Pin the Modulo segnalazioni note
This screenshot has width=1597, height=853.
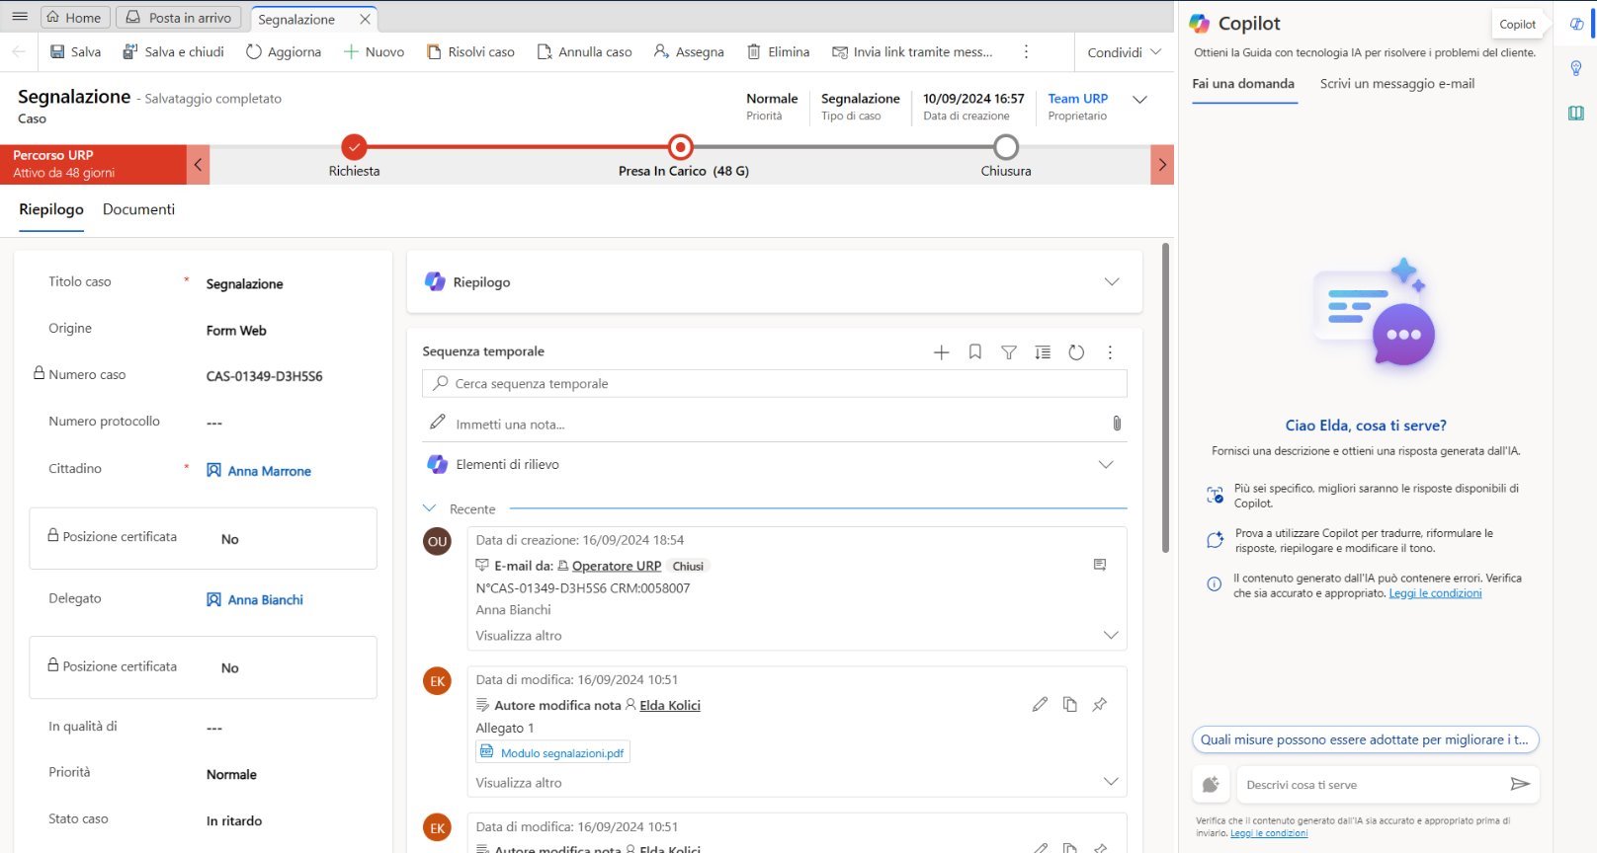[1099, 705]
